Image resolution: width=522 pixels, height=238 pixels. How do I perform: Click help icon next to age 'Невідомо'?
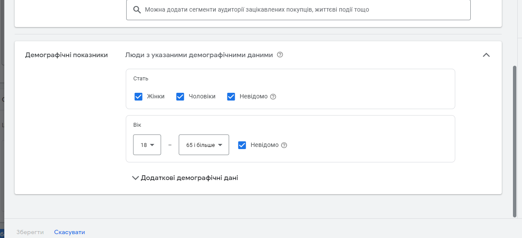284,145
